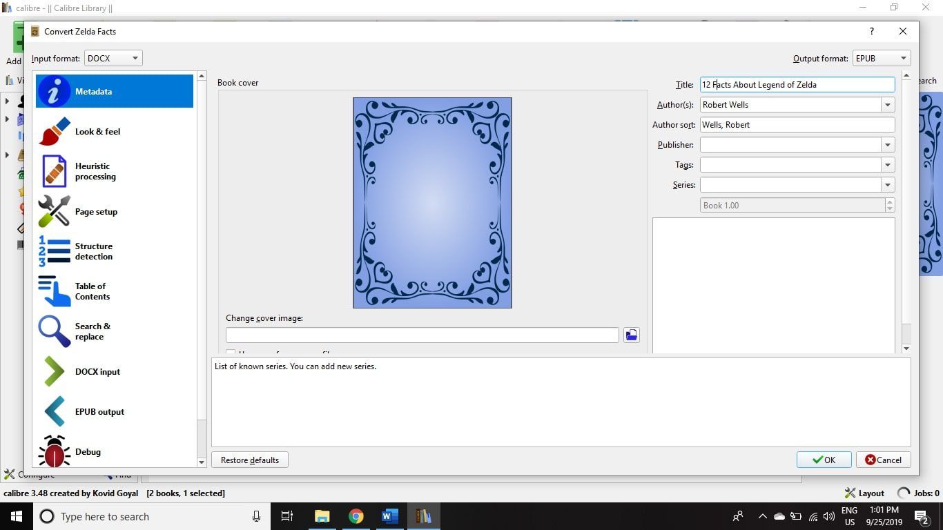The height and width of the screenshot is (530, 943).
Task: Open Search & replace section
Action: click(x=115, y=331)
